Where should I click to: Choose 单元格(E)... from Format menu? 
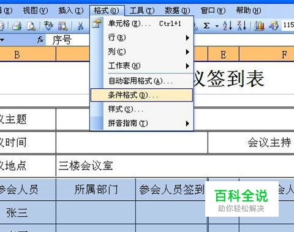pyautogui.click(x=141, y=24)
